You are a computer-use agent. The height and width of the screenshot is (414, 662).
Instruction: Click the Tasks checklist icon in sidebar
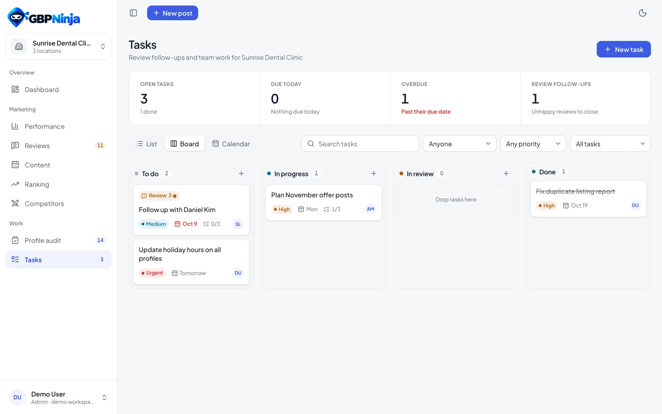pyautogui.click(x=15, y=259)
